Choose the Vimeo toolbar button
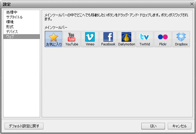The width and height of the screenshot is (196, 134). (90, 39)
